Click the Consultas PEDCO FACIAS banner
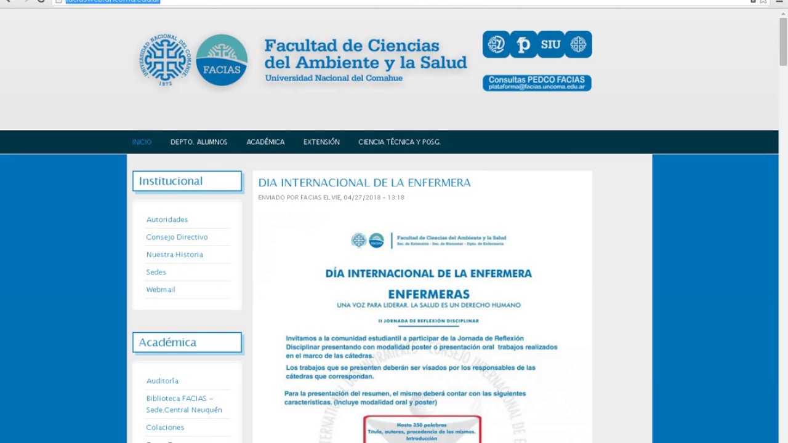Viewport: 788px width, 443px height. [x=537, y=83]
